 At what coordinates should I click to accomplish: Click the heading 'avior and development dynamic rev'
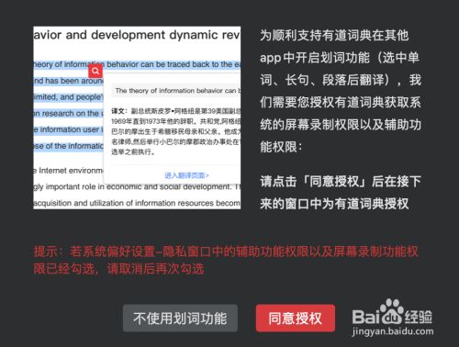(137, 35)
